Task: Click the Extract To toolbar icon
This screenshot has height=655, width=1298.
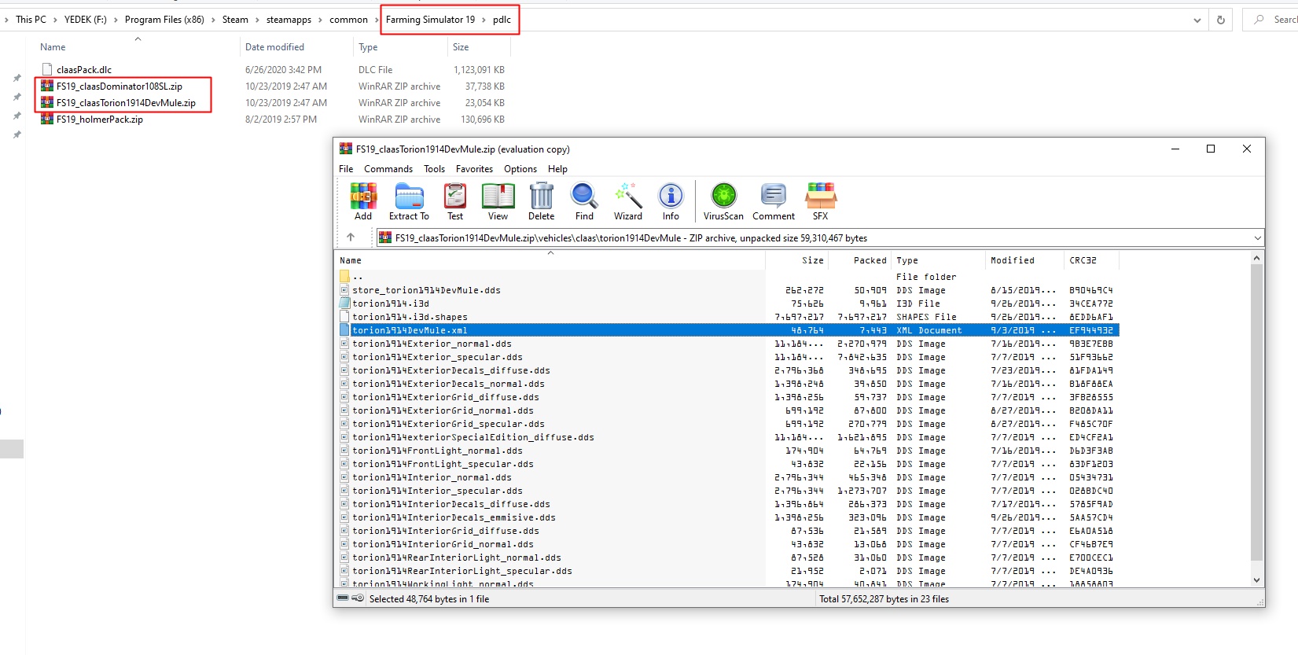Action: click(x=409, y=201)
